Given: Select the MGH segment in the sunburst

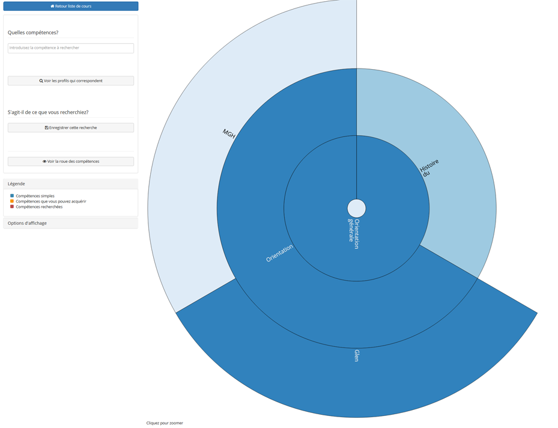Looking at the screenshot, I should (x=228, y=133).
